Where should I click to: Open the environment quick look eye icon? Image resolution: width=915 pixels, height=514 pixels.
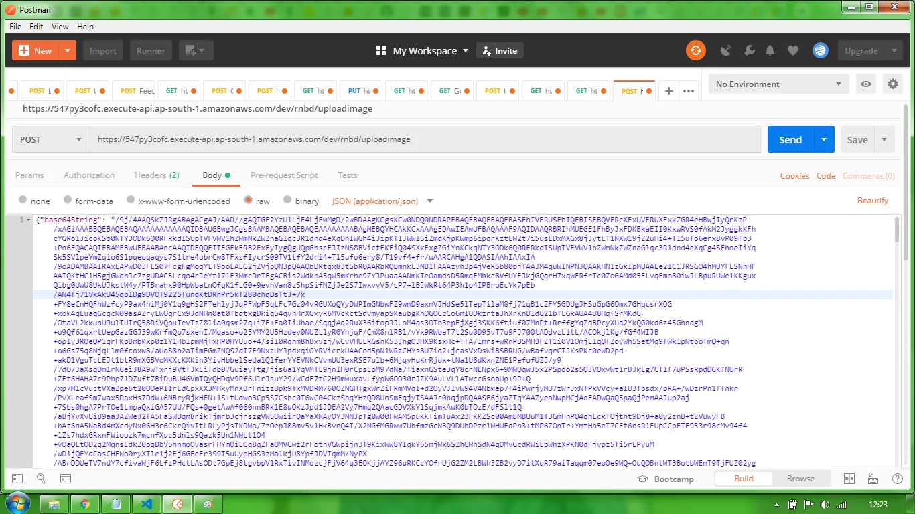coord(866,84)
